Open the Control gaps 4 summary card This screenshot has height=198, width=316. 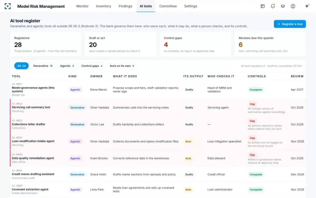(195, 44)
